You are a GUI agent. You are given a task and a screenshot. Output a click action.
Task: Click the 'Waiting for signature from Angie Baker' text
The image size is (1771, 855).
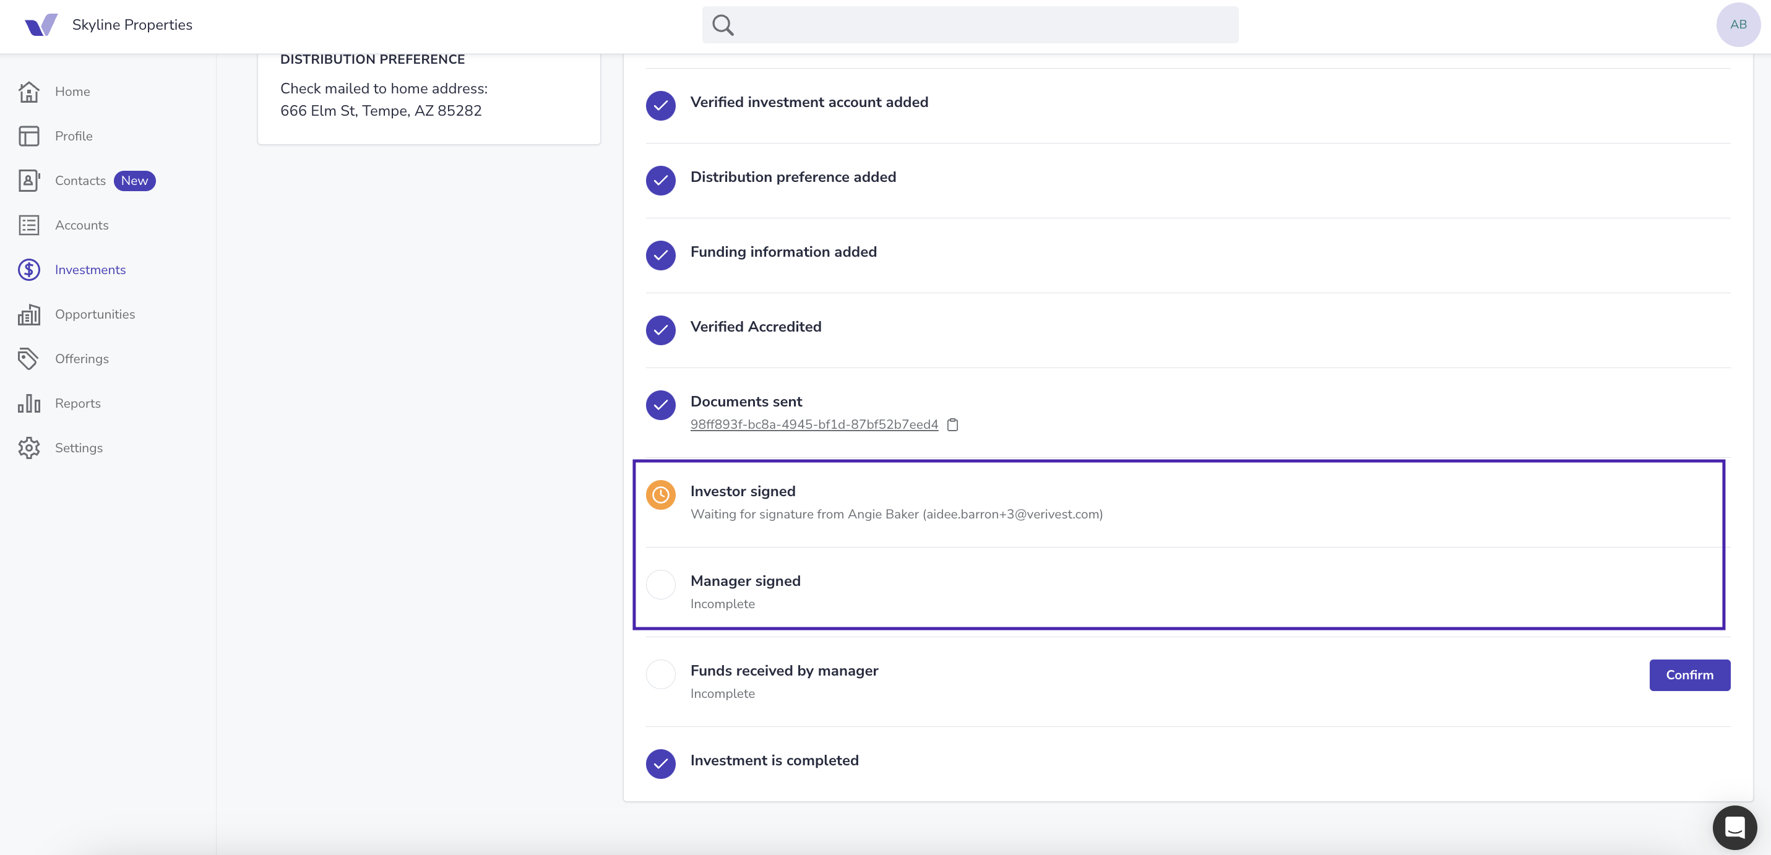896,514
